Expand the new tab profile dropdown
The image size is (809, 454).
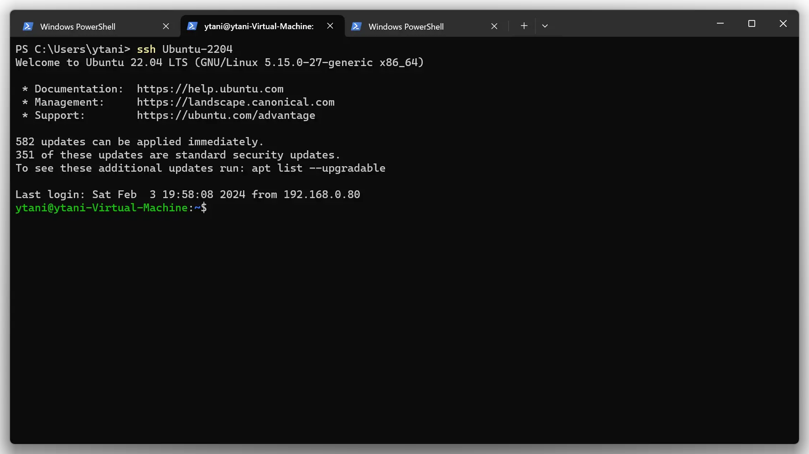545,26
